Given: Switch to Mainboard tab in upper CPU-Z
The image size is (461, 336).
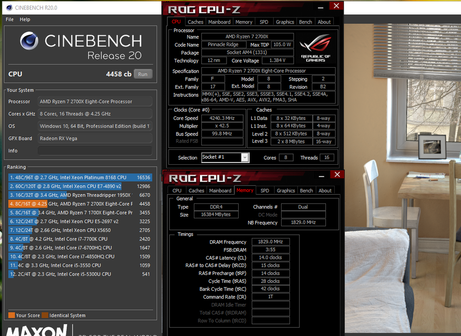Looking at the screenshot, I should (220, 22).
